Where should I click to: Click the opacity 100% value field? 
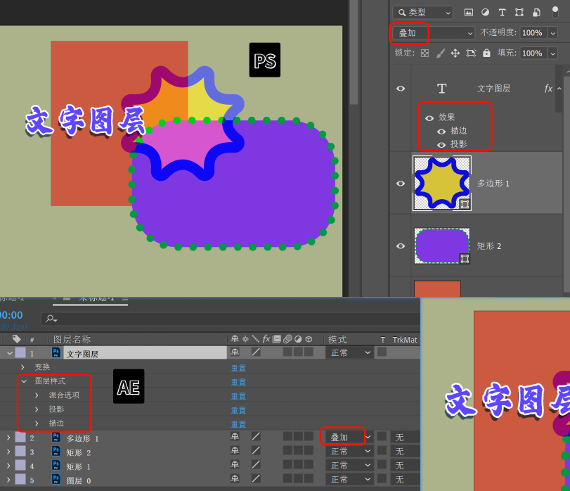533,33
